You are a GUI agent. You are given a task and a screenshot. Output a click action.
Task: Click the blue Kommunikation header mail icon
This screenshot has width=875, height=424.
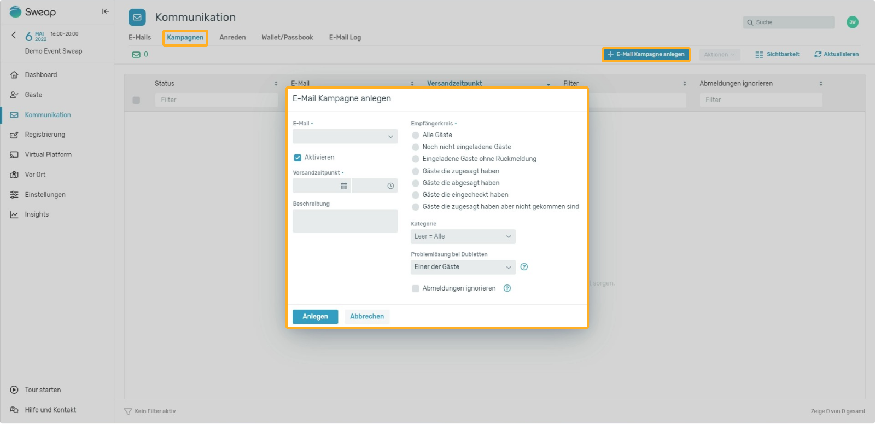[137, 18]
